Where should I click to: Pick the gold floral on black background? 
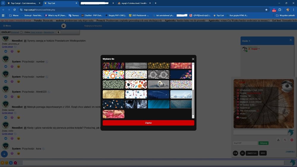coord(159,66)
